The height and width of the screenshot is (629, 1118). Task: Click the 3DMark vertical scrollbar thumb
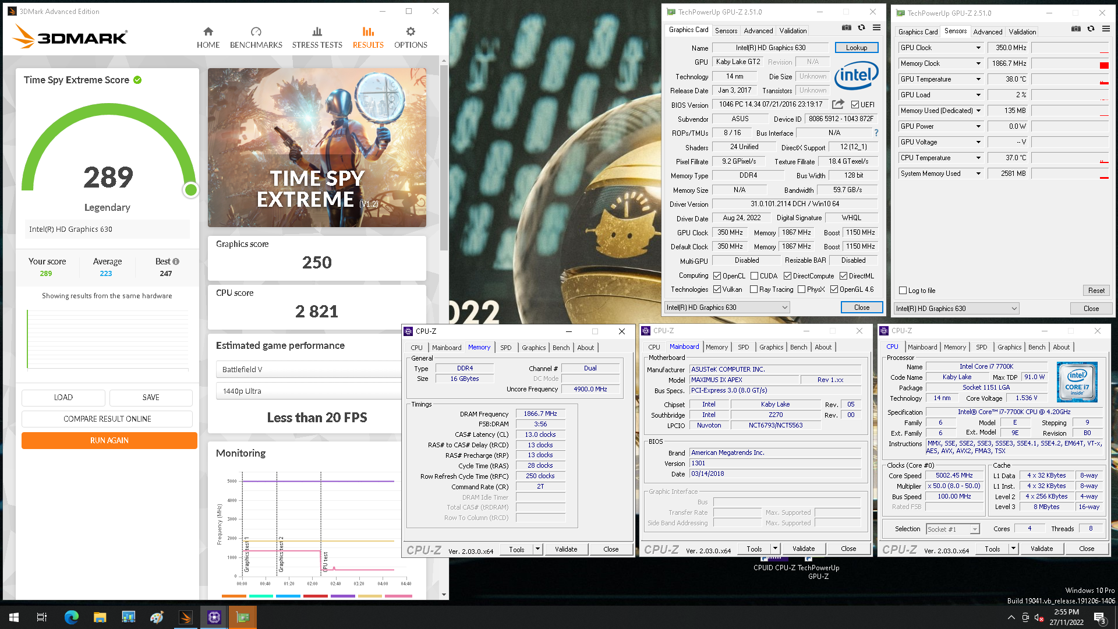pos(444,157)
